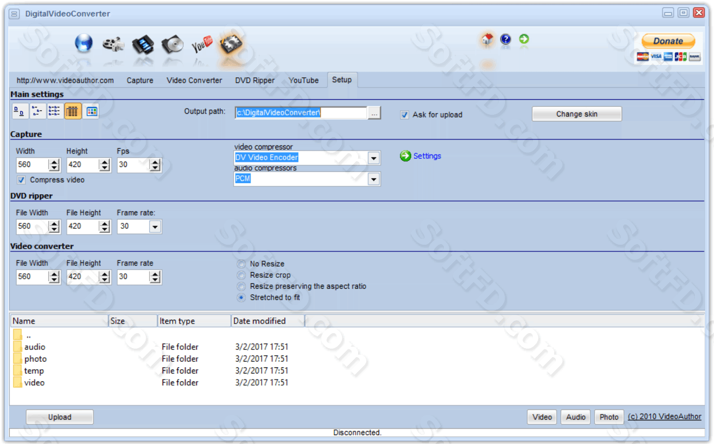Select the Stretched to fit option

(x=241, y=297)
